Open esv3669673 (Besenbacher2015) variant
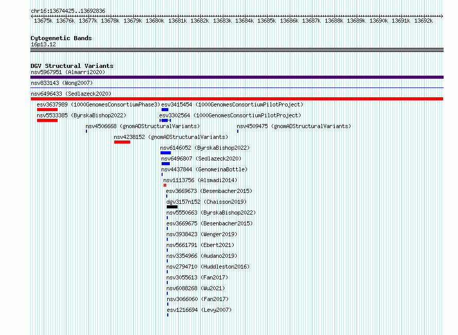Image resolution: width=458 pixels, height=335 pixels. tap(209, 191)
